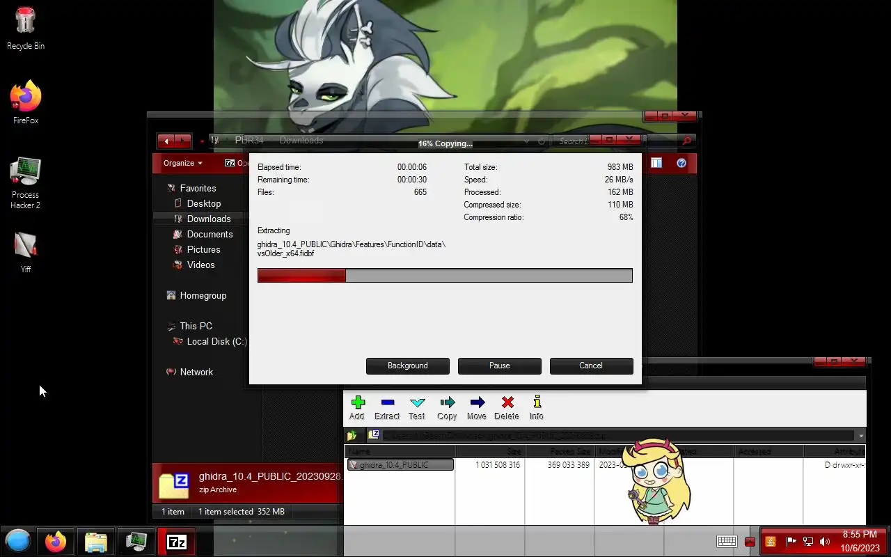Open File Explorer from the taskbar

(x=96, y=541)
